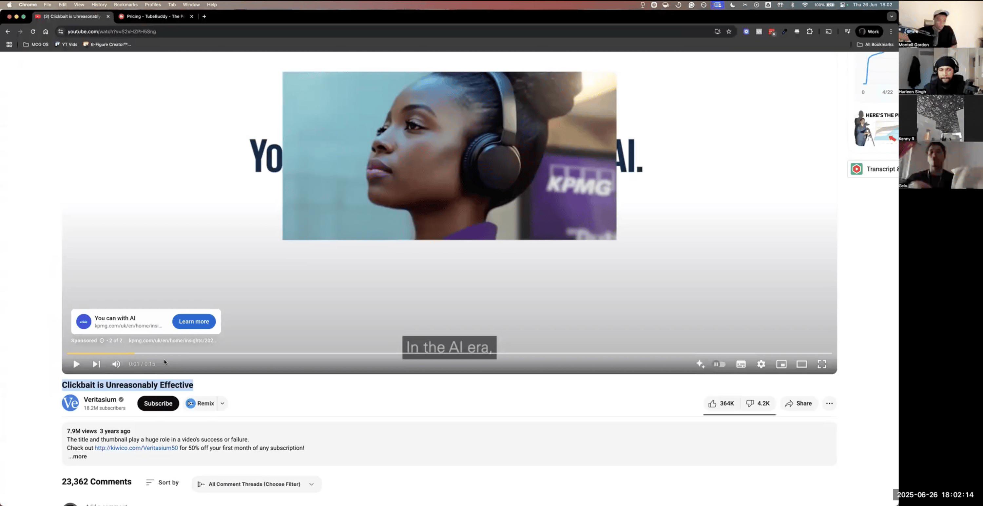Close the Pricing - TubeBuddy tab
The width and height of the screenshot is (983, 506).
tap(192, 16)
